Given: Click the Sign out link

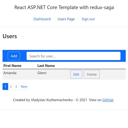Looking at the screenshot, I should point(88,19).
